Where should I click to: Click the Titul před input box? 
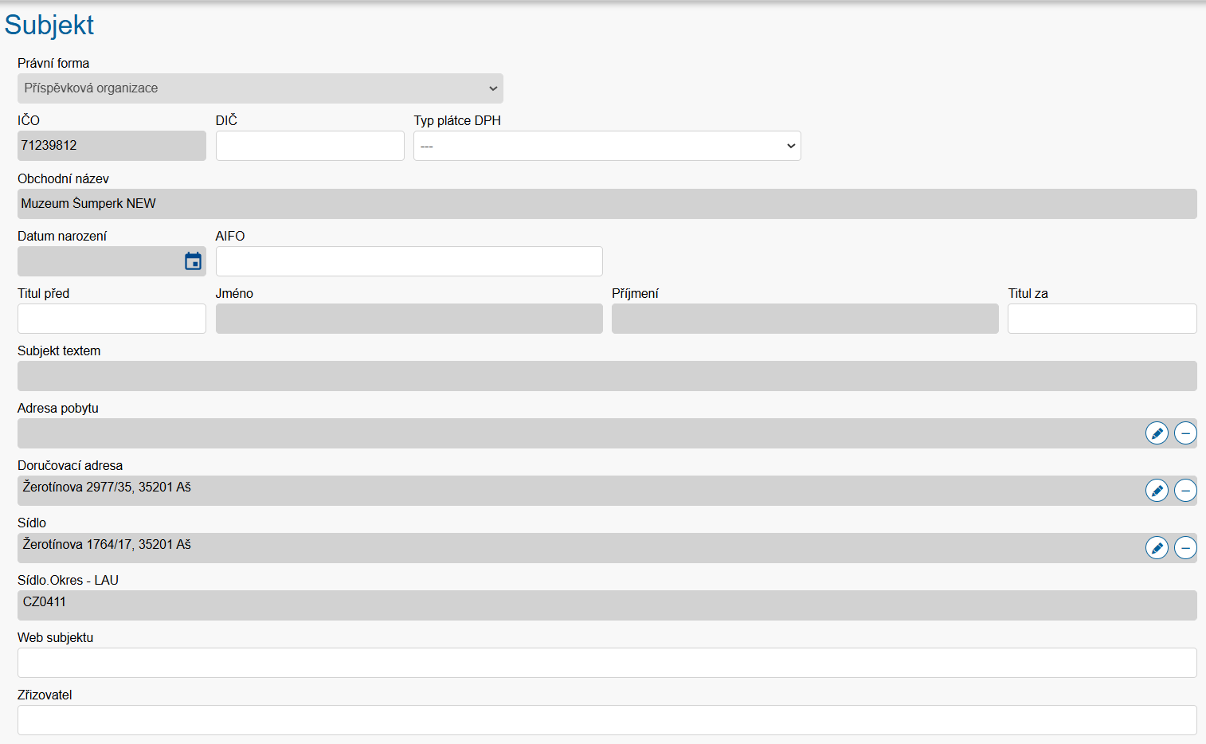click(x=112, y=319)
